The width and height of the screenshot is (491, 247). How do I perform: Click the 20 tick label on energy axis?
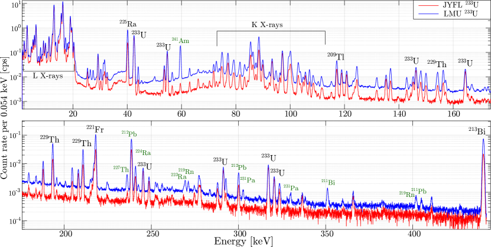[x=73, y=114]
